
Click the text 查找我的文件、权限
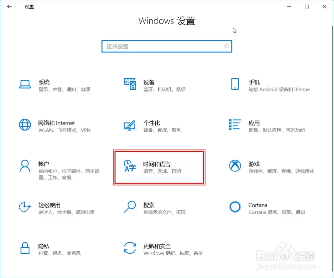164,212
